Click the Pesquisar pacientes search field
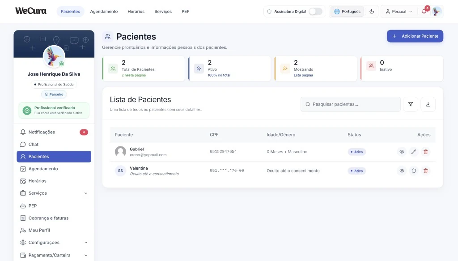The height and width of the screenshot is (261, 458). pos(351,104)
